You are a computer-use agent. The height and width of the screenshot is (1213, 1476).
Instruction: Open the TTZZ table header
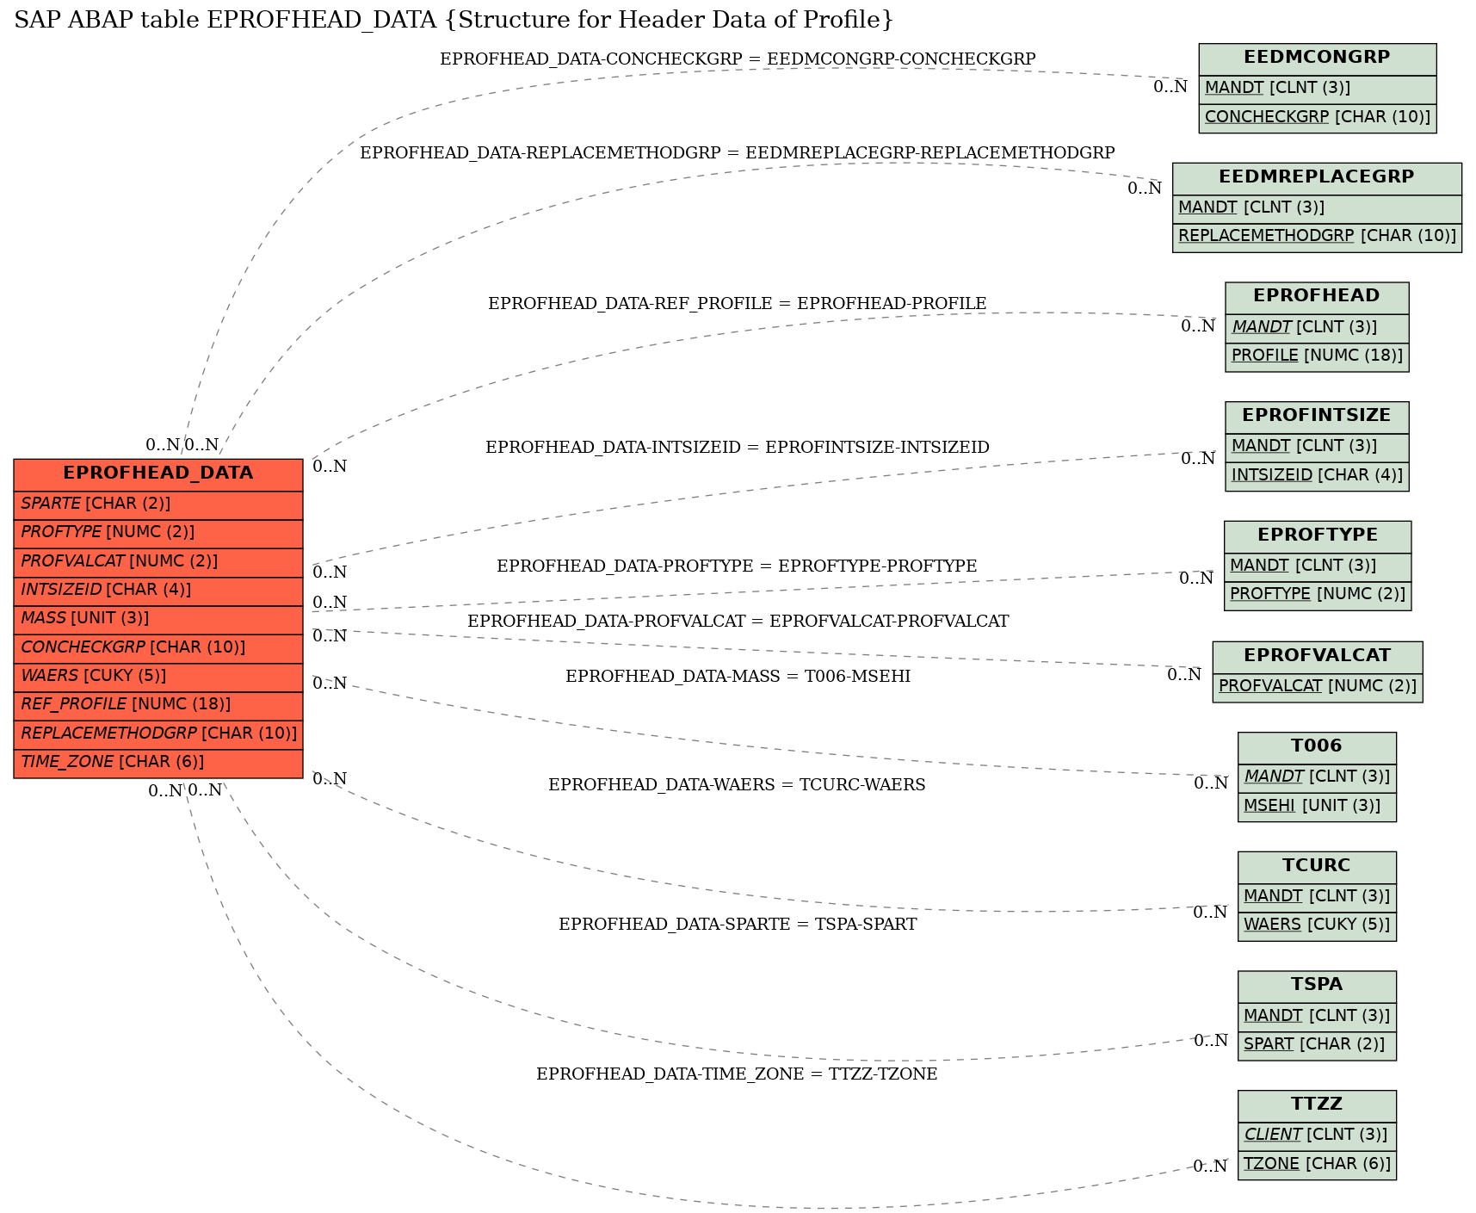pyautogui.click(x=1317, y=1105)
